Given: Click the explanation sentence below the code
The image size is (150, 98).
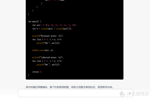Looking at the screenshot, I should tap(70, 87).
